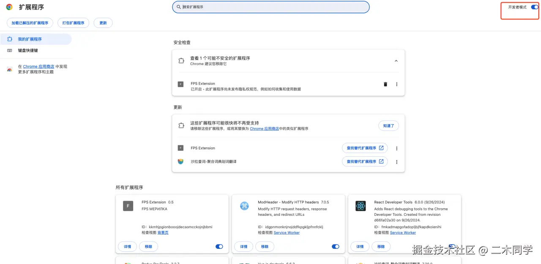Click the React Developer Tools card icon
This screenshot has height=264, width=541.
click(x=361, y=206)
